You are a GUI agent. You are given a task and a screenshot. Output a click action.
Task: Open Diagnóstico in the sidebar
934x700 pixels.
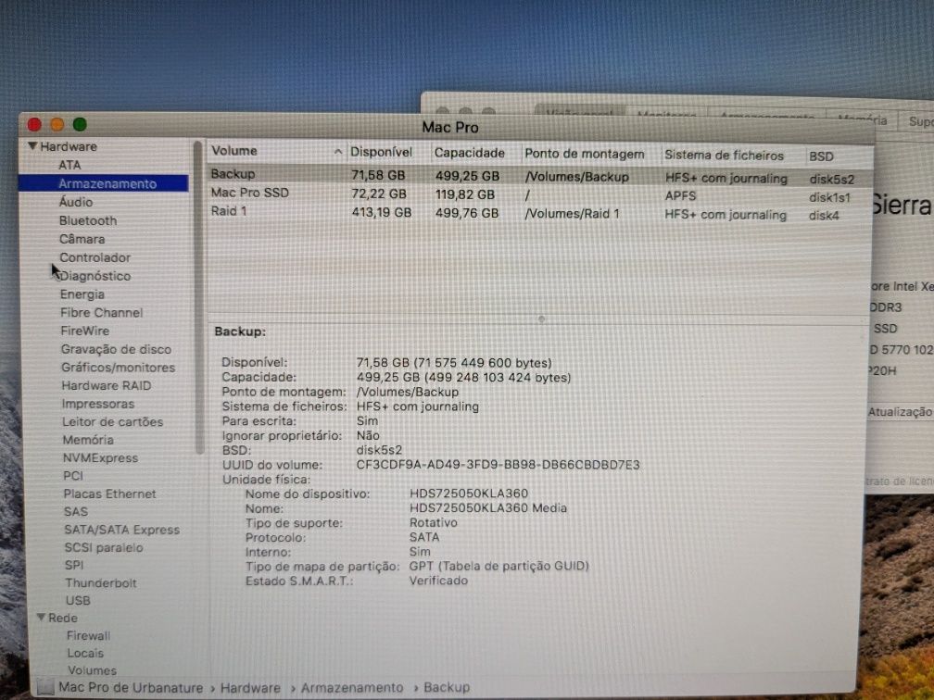click(x=95, y=276)
